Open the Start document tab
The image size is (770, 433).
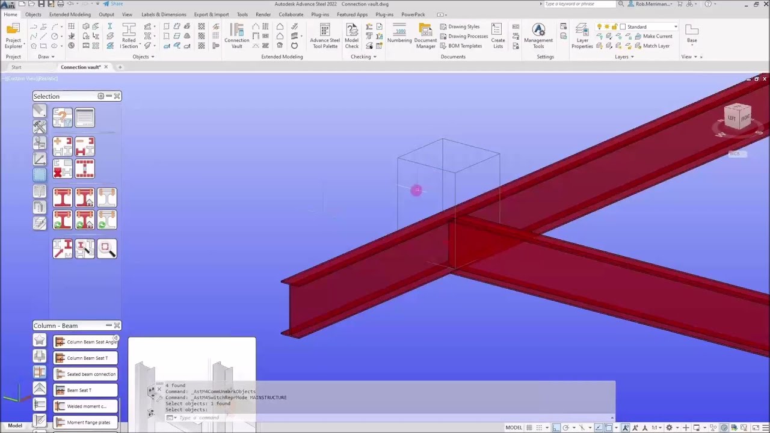(x=16, y=67)
